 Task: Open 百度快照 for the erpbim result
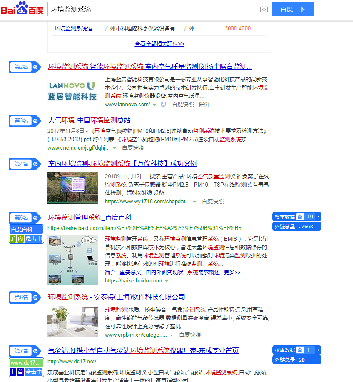point(190,335)
